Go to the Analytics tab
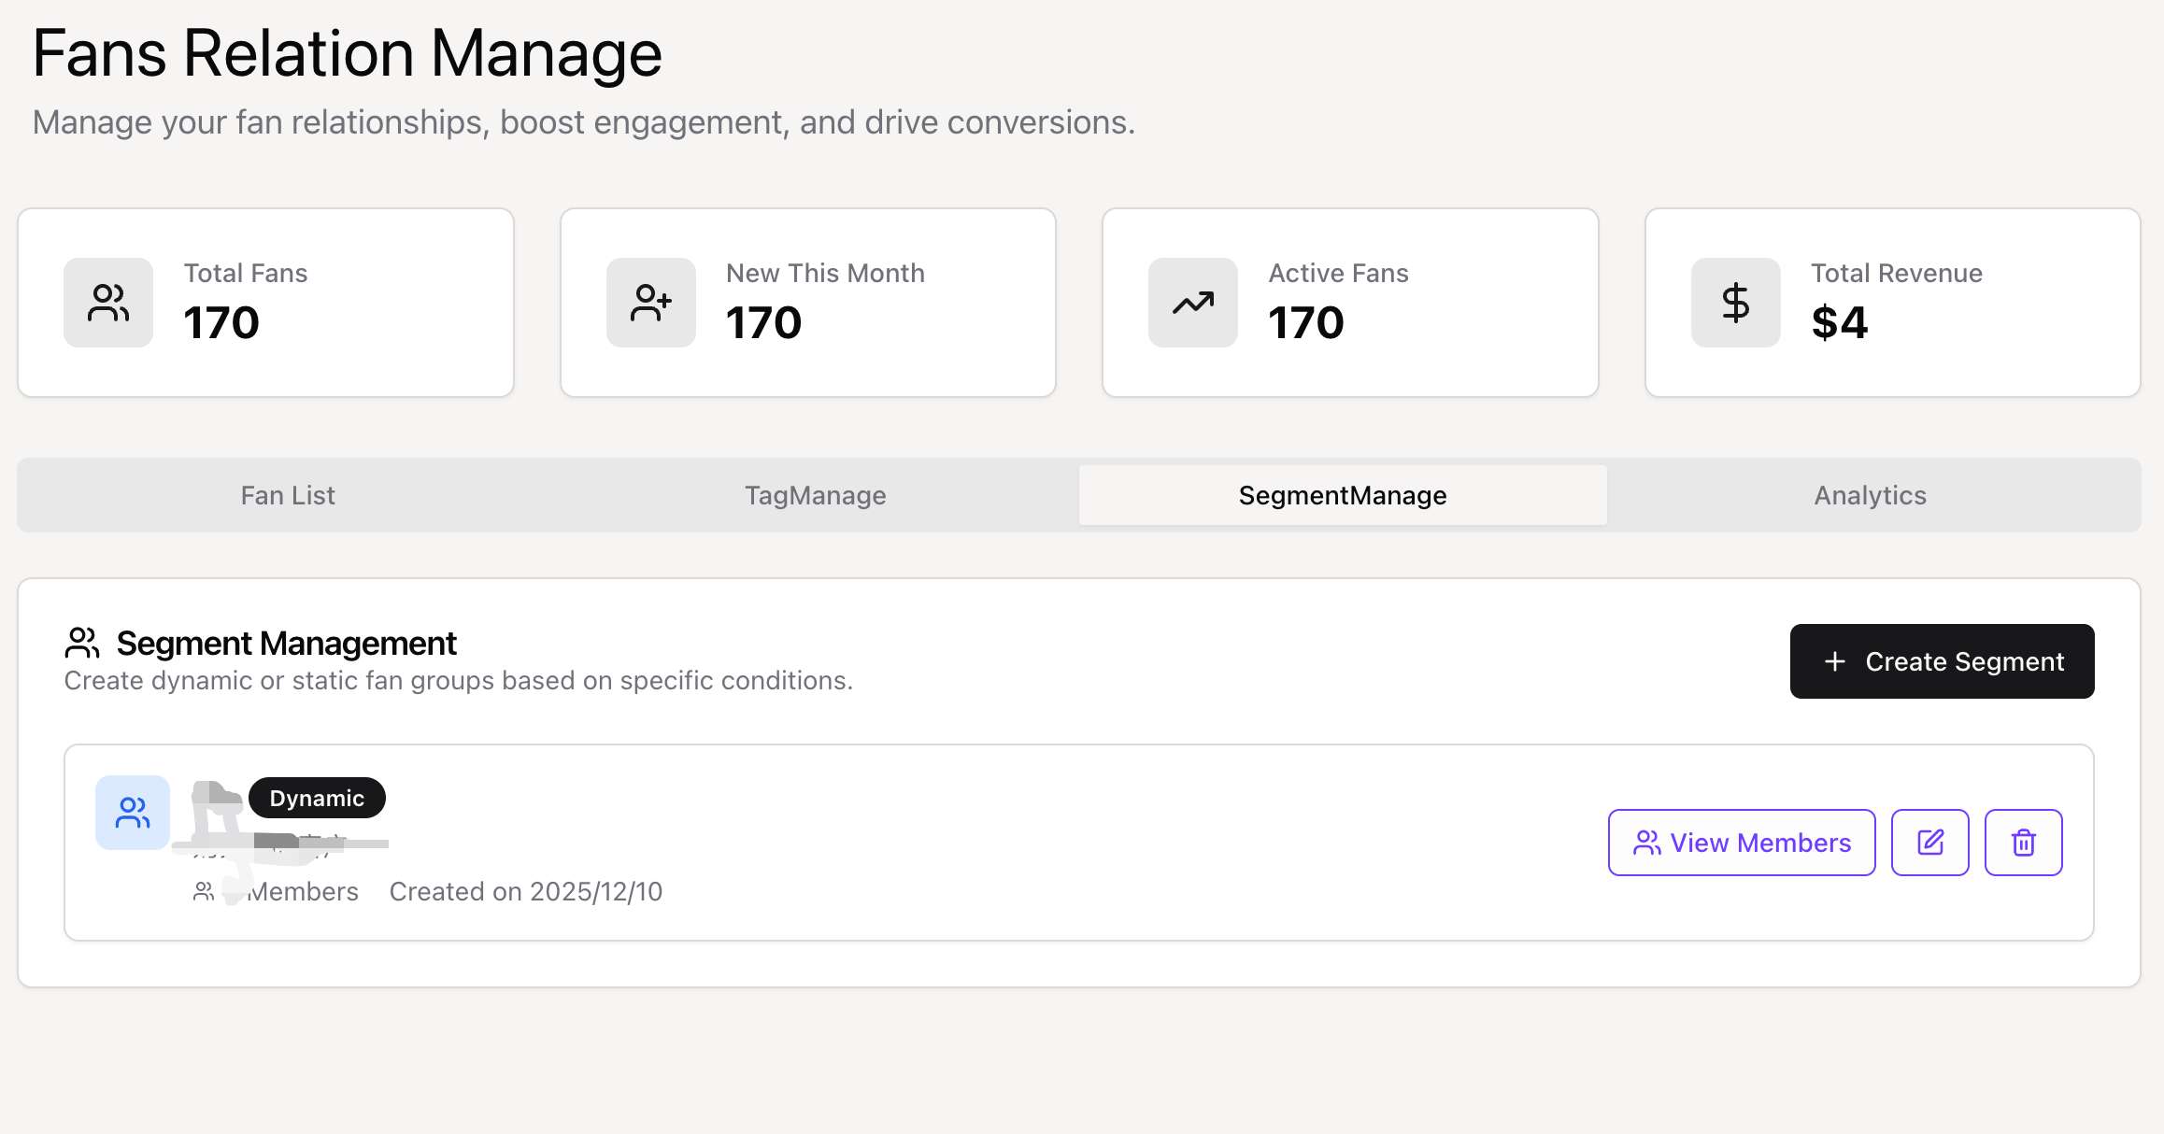This screenshot has height=1134, width=2164. coord(1870,495)
